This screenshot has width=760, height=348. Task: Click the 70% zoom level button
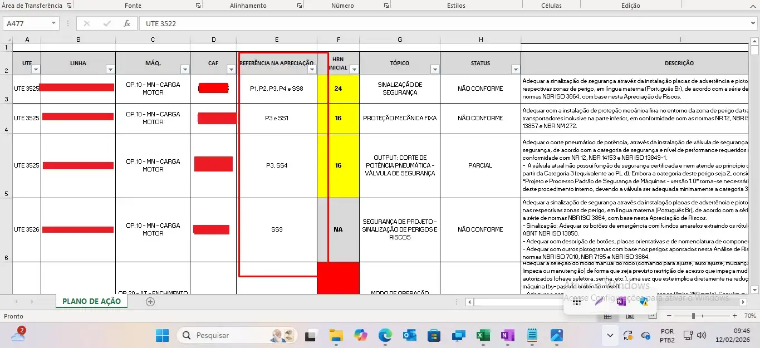(749, 316)
